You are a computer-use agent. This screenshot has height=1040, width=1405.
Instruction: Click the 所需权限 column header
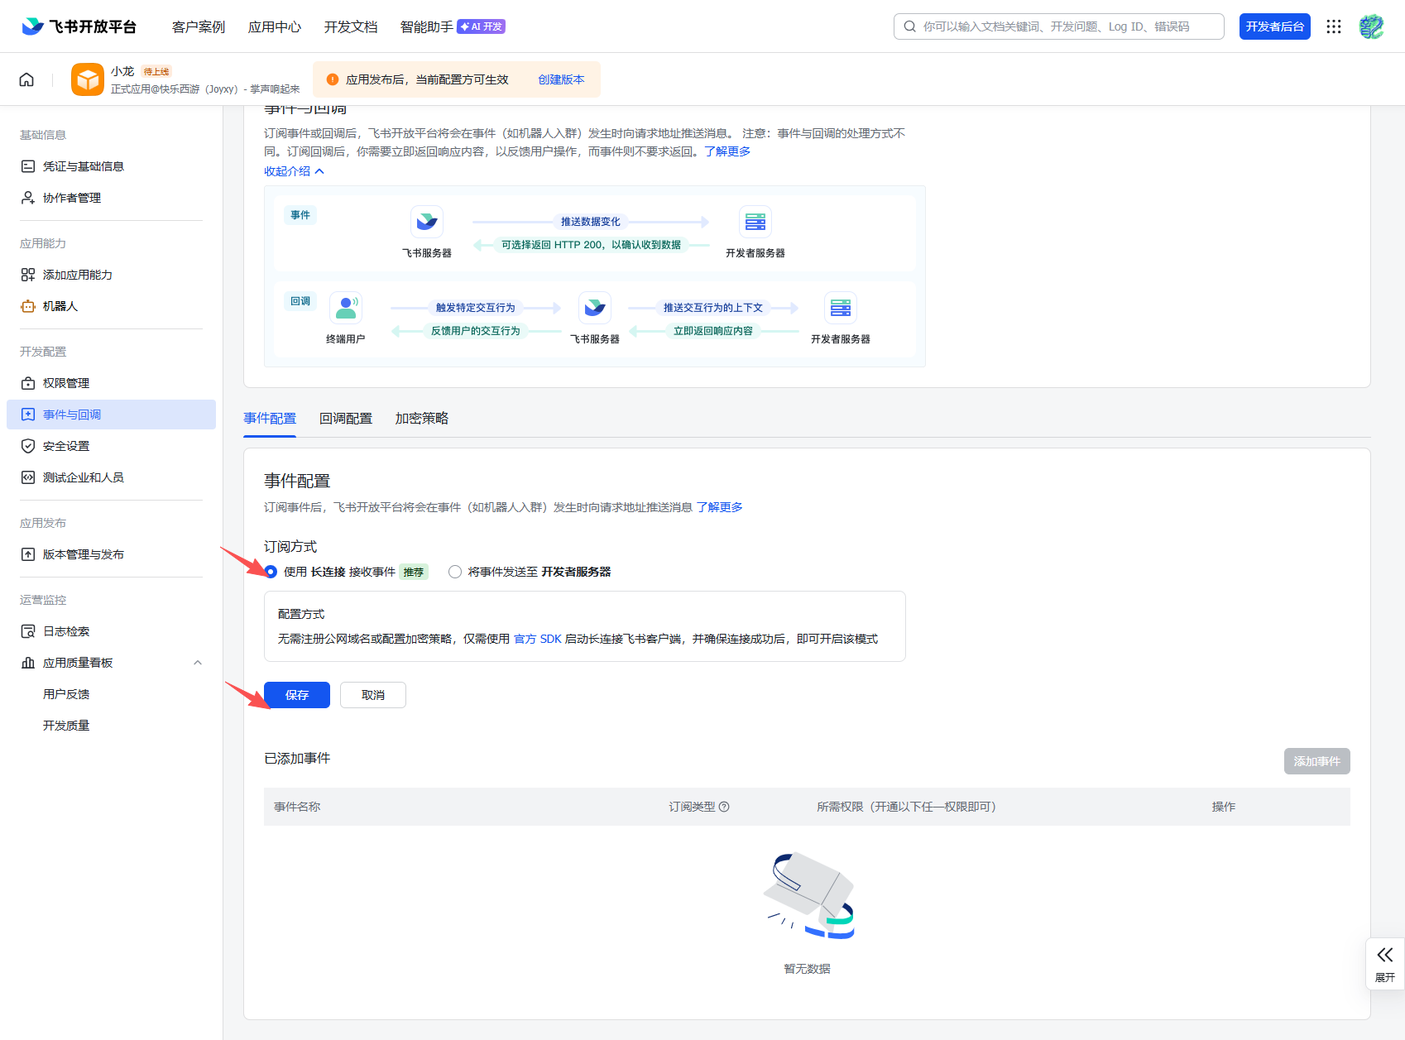tap(907, 807)
